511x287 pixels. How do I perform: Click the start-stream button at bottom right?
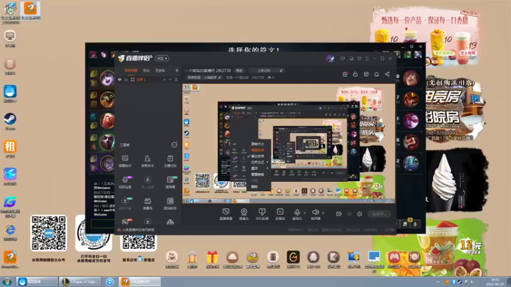pyautogui.click(x=379, y=214)
